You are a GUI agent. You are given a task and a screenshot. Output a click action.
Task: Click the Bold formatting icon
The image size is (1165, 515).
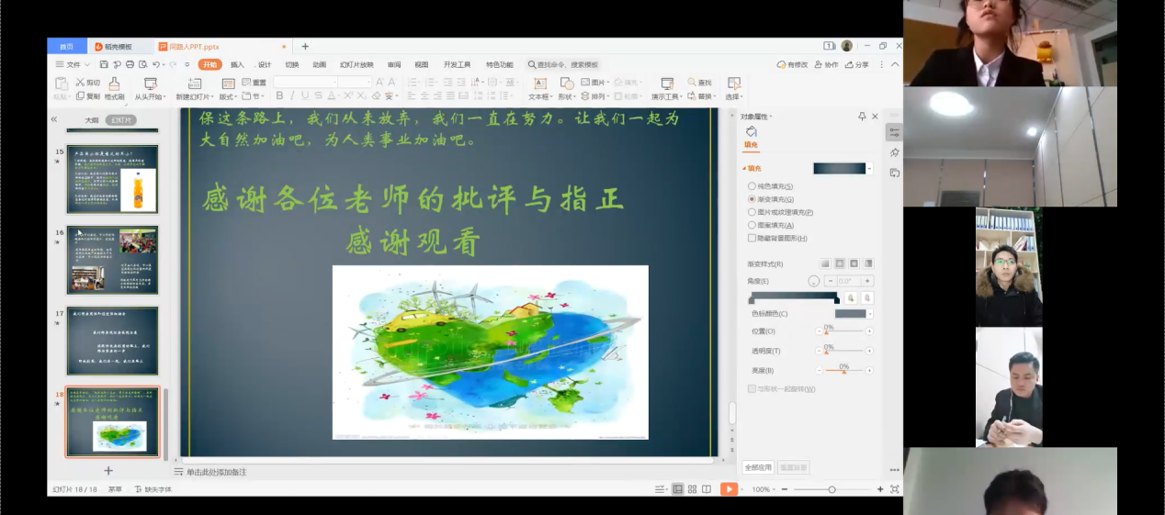[279, 95]
